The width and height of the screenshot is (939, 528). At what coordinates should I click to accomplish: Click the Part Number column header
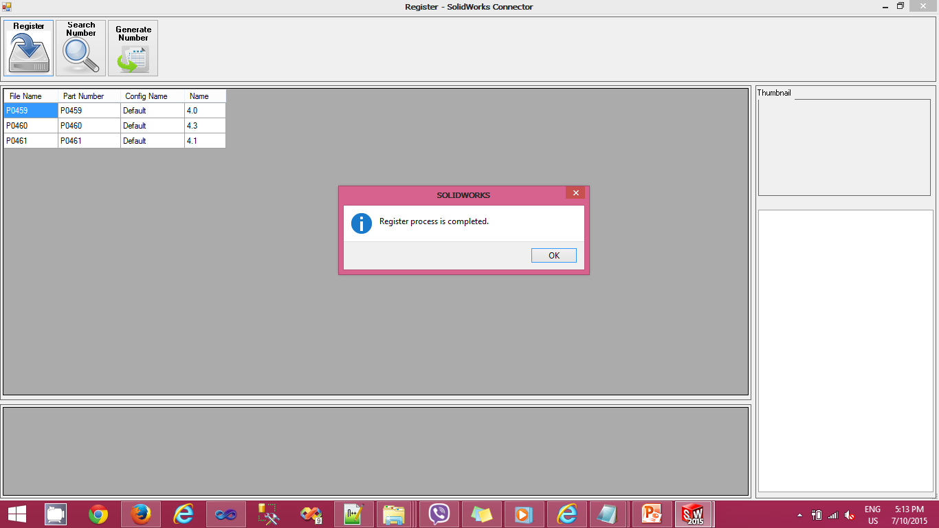(89, 96)
